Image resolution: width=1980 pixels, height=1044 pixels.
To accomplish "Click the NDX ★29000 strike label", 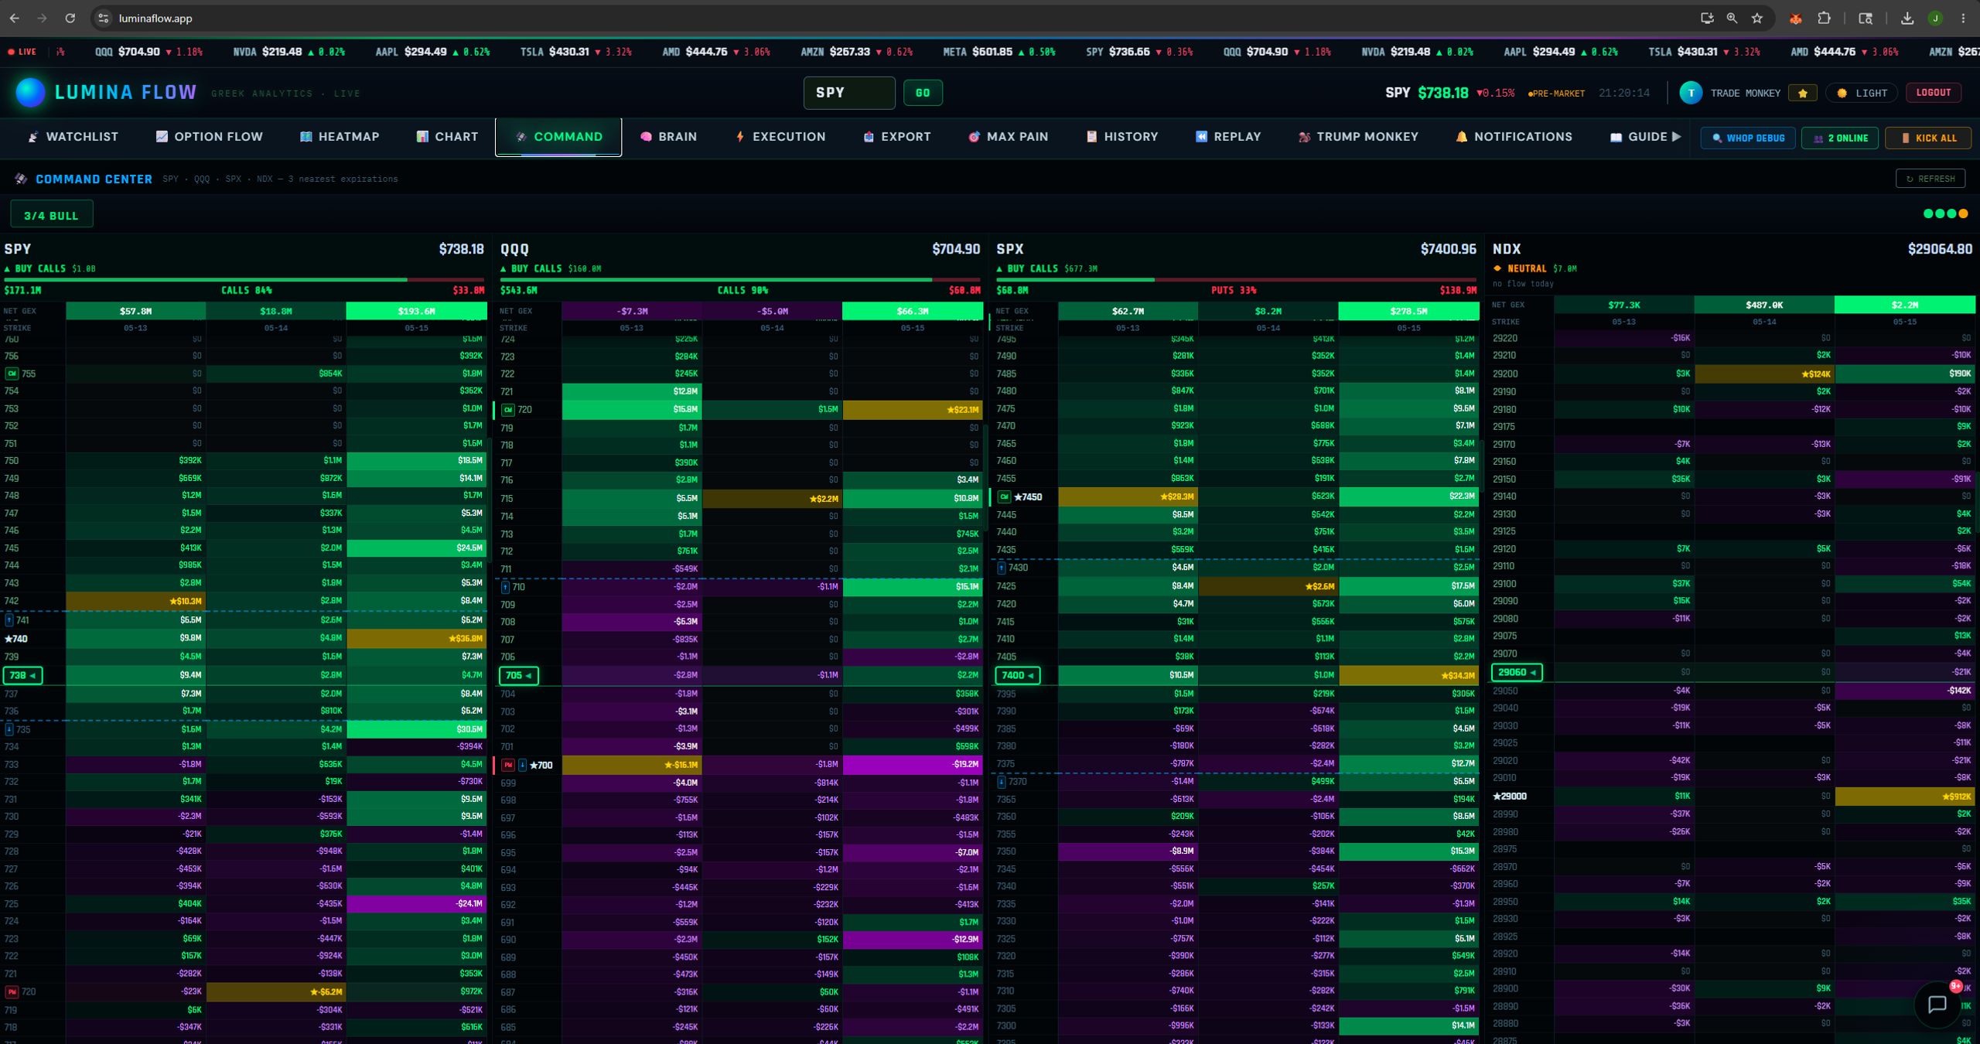I will 1510,796.
